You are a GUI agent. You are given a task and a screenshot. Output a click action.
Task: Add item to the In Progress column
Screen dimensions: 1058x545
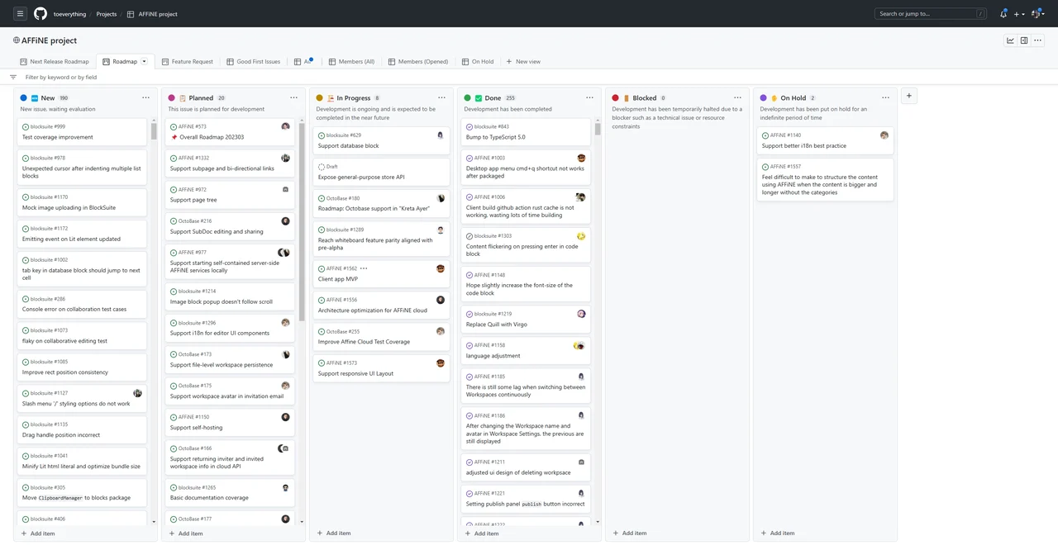(334, 533)
